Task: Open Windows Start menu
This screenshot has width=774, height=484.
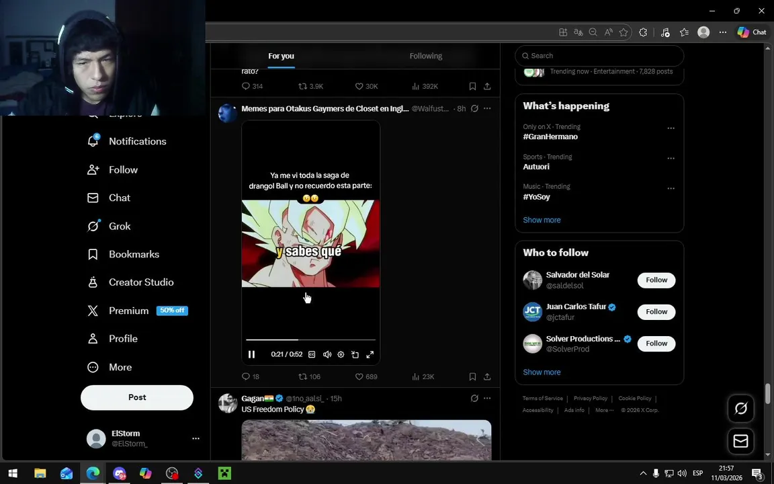Action: (x=13, y=473)
